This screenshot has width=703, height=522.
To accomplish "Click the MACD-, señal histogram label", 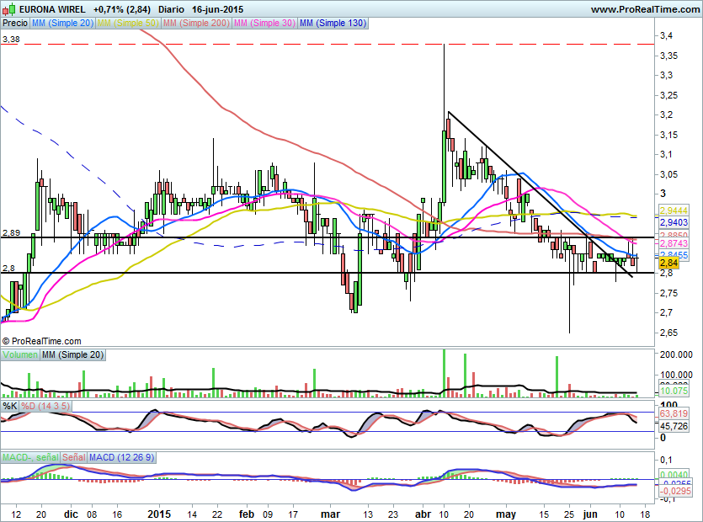I will (x=29, y=457).
